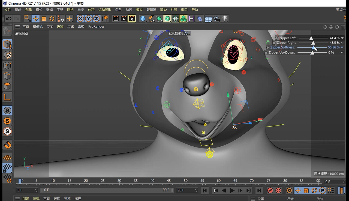Open the Edit Render Settings icon
349x201 pixels.
click(x=132, y=18)
